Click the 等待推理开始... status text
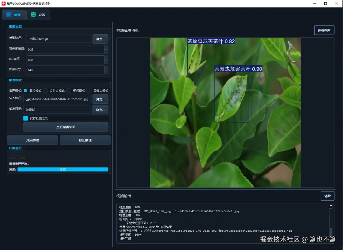Image resolution: width=343 pixels, height=250 pixels. pos(19,164)
